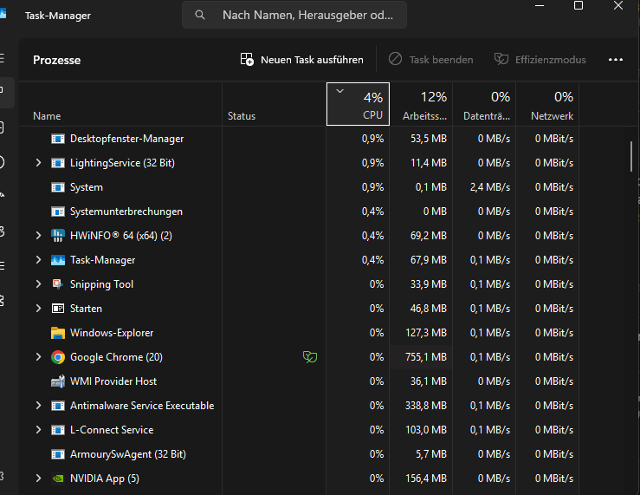Click the HWiNFO 64 app icon
640x495 pixels.
(57, 236)
